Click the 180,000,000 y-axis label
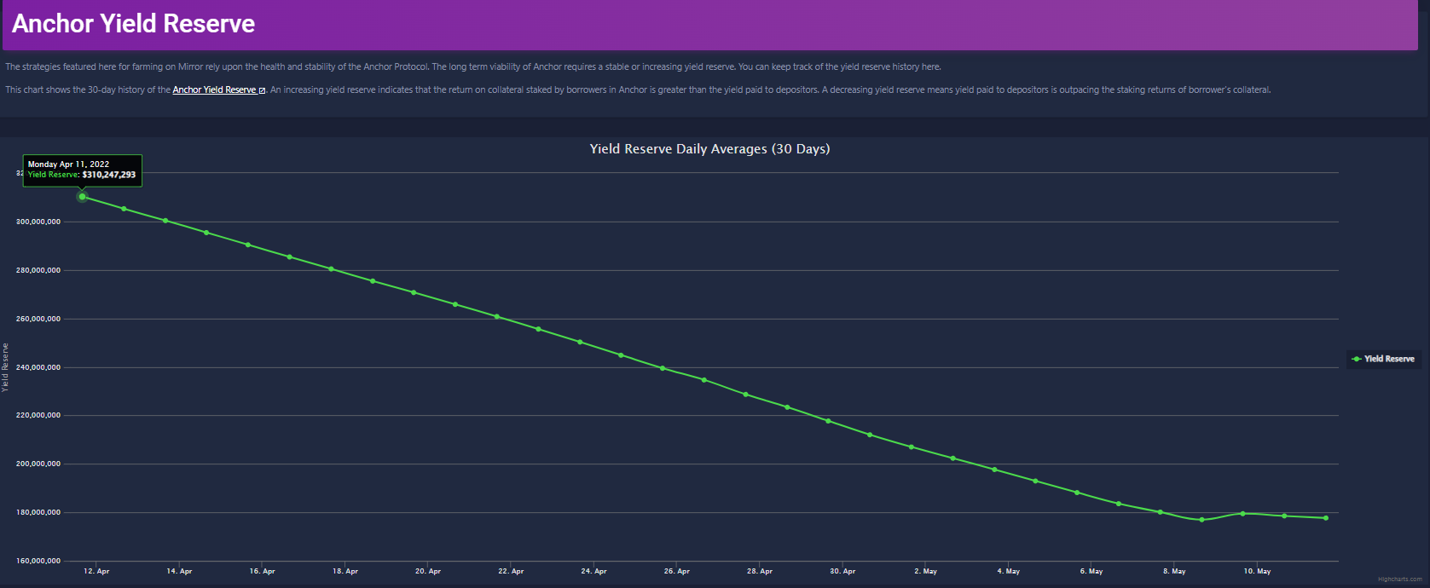This screenshot has height=588, width=1430. [x=38, y=512]
